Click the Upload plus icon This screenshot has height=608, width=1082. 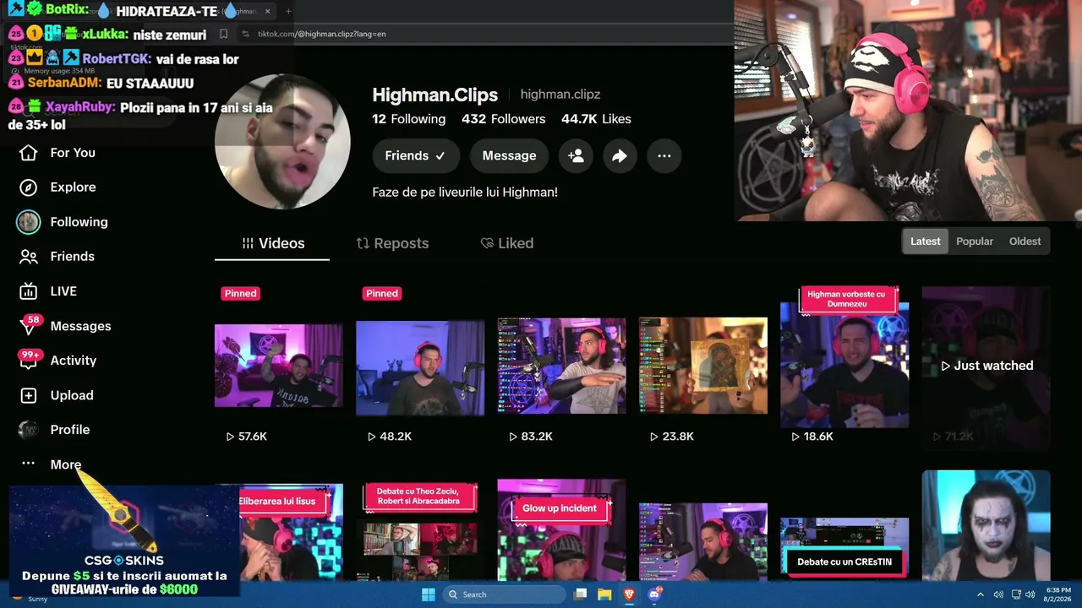[x=29, y=395]
